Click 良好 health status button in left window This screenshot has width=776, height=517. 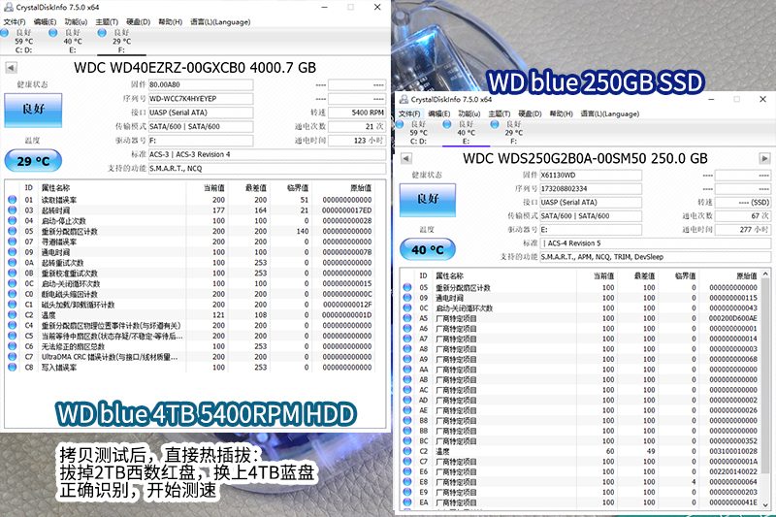coord(33,111)
